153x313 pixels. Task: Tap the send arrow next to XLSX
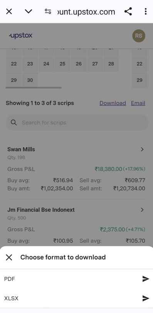click(146, 298)
